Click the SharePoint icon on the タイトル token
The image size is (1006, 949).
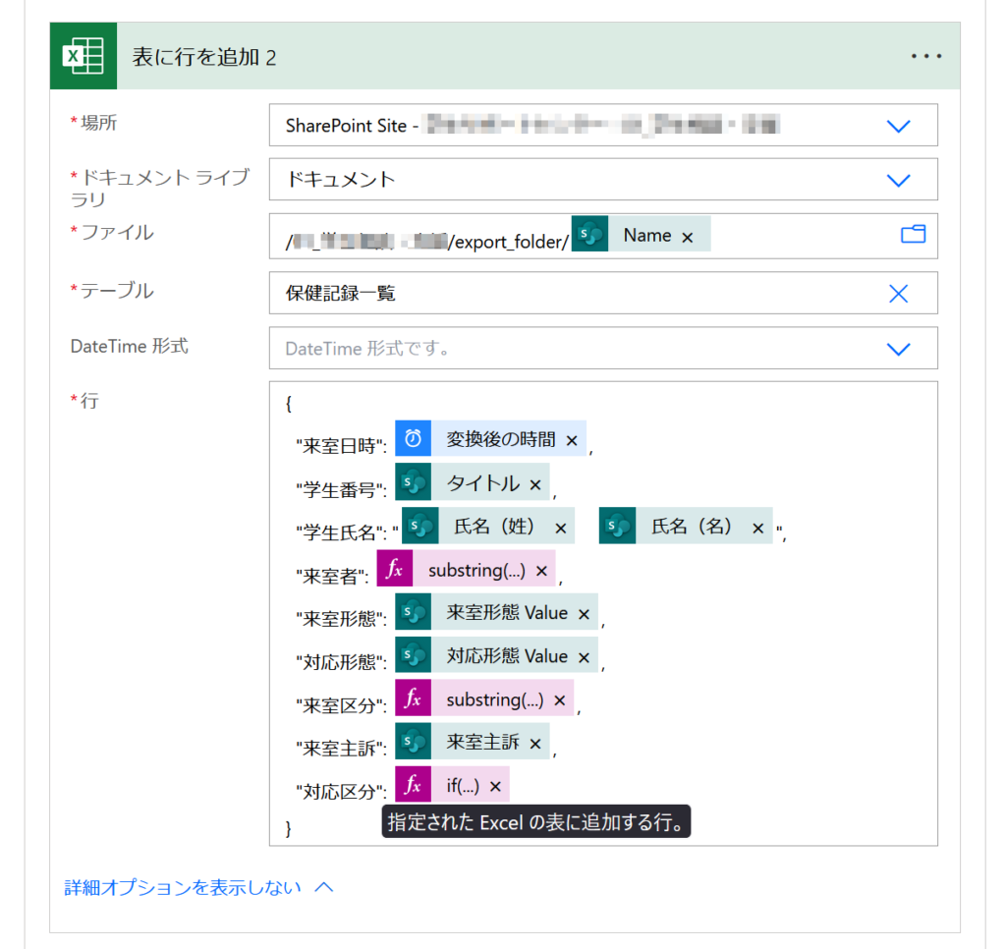click(413, 481)
